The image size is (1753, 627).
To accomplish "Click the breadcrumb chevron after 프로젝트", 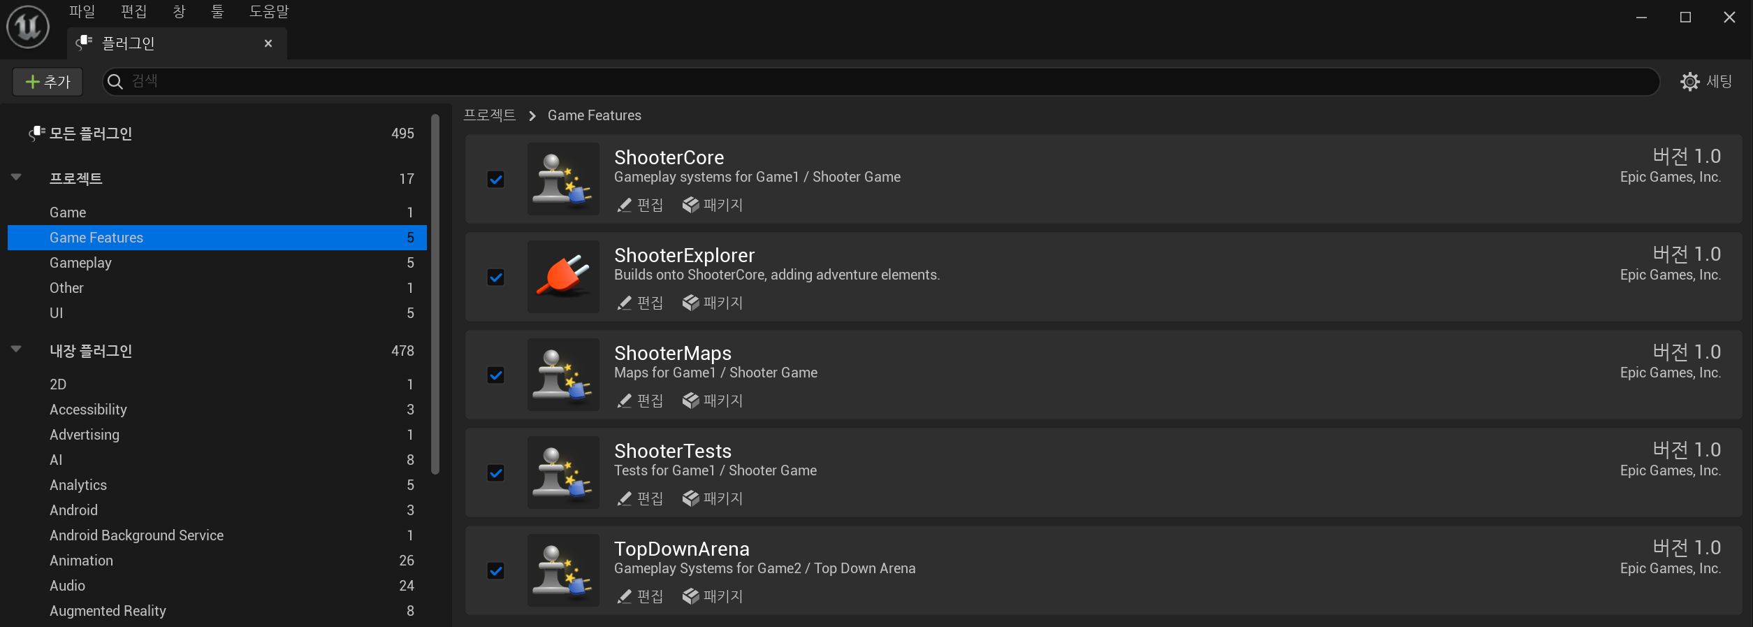I will click(x=532, y=116).
